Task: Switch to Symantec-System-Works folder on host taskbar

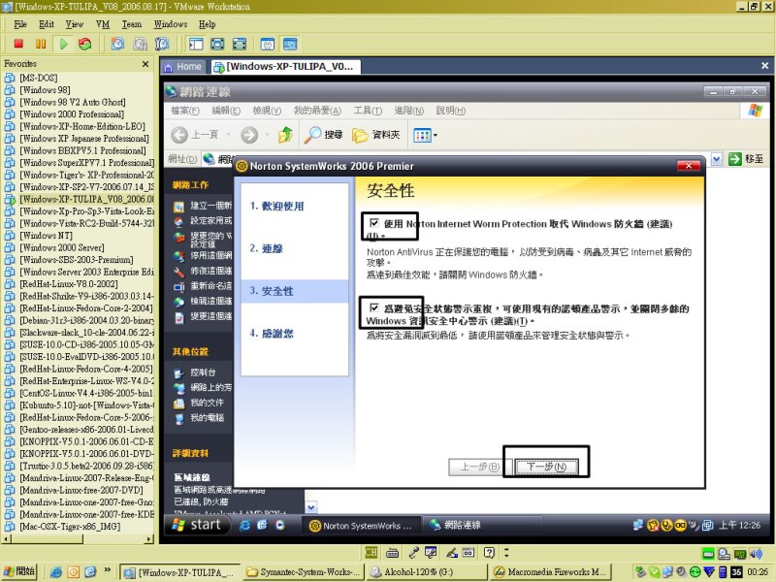Action: 305,572
